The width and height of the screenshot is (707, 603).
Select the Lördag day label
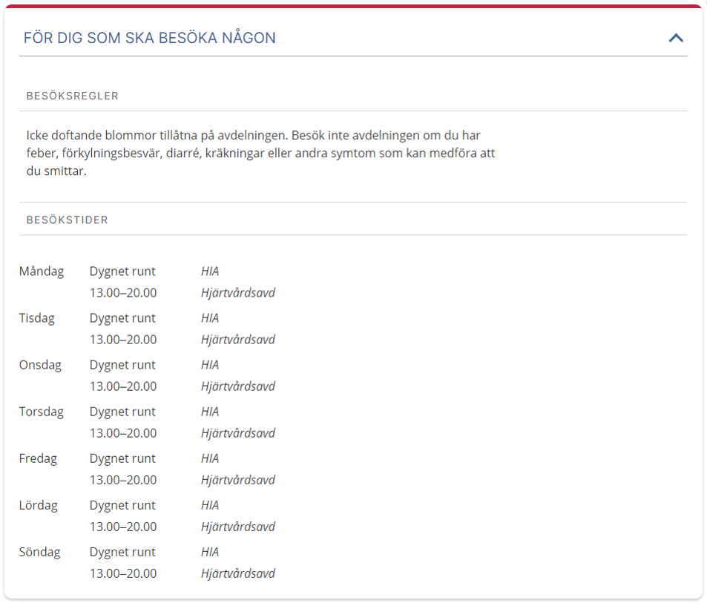click(x=39, y=506)
